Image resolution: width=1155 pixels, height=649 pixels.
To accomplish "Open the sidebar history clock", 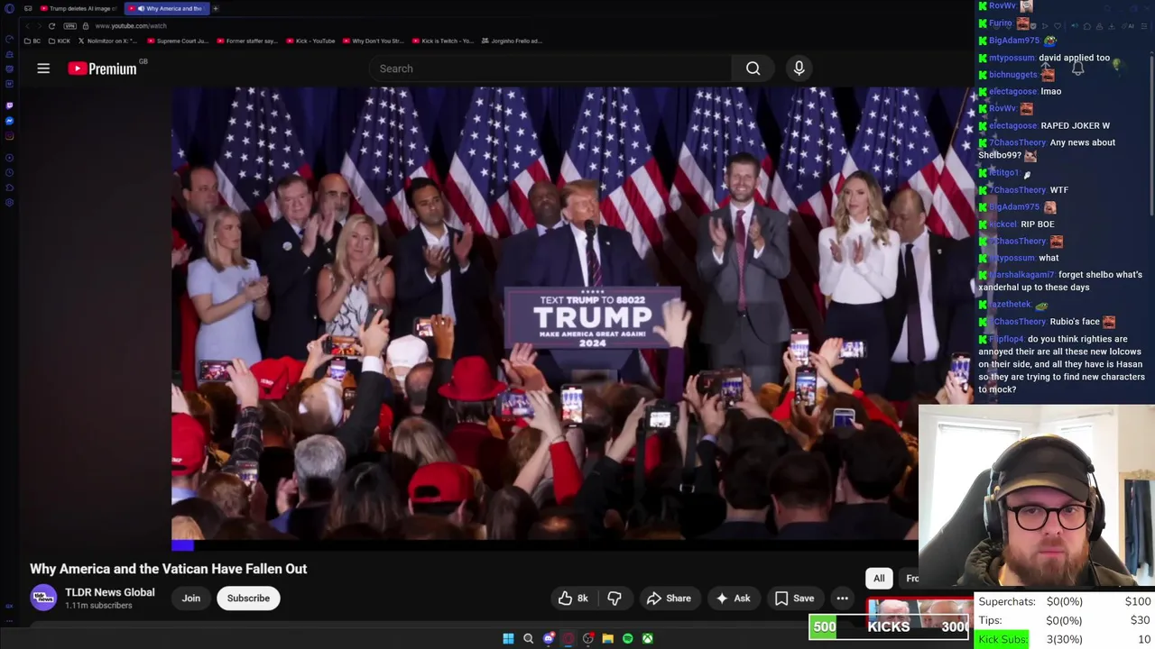I will coord(9,172).
